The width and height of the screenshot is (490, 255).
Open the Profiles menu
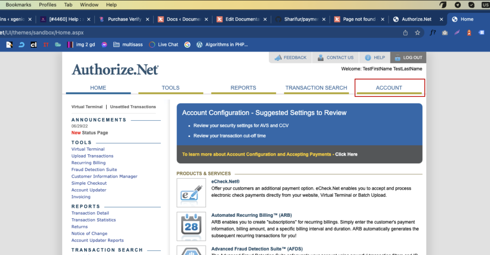[47, 5]
